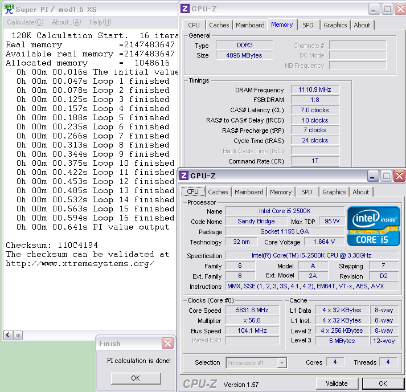
Task: Click Core Voltage value 1.664 V
Action: point(324,242)
